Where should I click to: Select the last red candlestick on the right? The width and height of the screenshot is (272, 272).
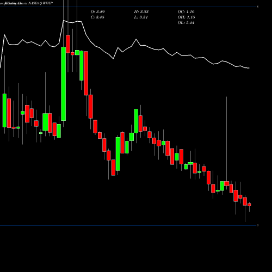(249, 205)
